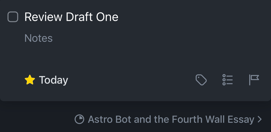Viewport: 271px width, 132px height.
Task: Add a checklist with the list icon
Action: [x=227, y=80]
